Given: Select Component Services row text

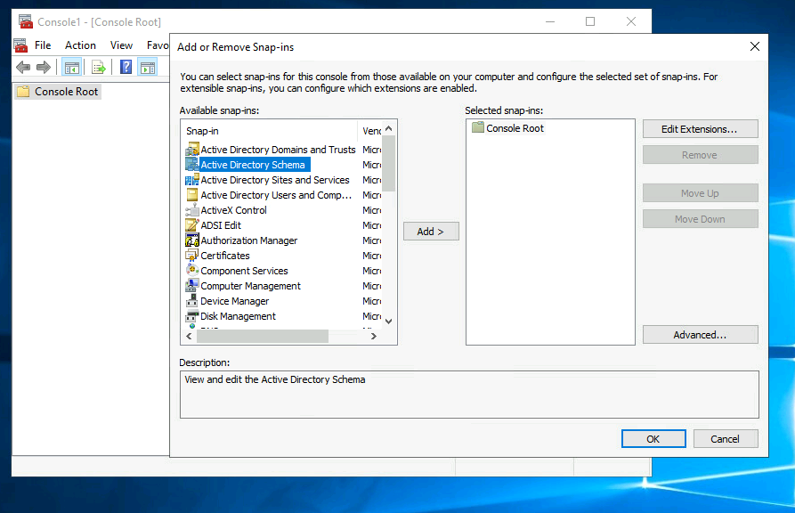Looking at the screenshot, I should [244, 271].
